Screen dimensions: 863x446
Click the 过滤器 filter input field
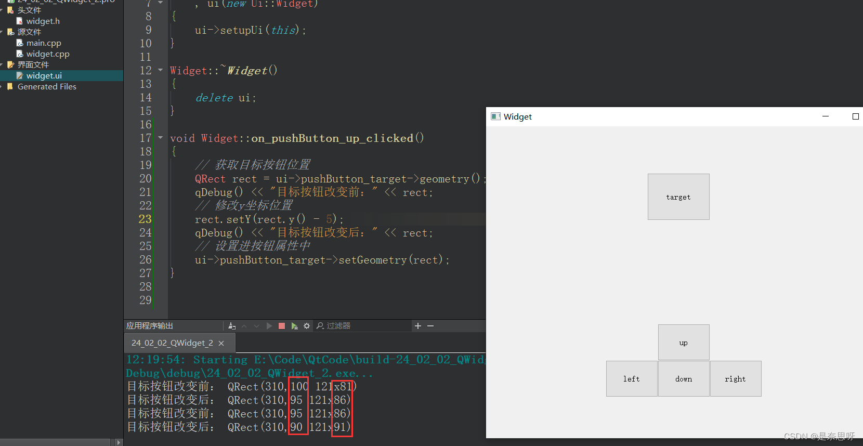point(362,326)
